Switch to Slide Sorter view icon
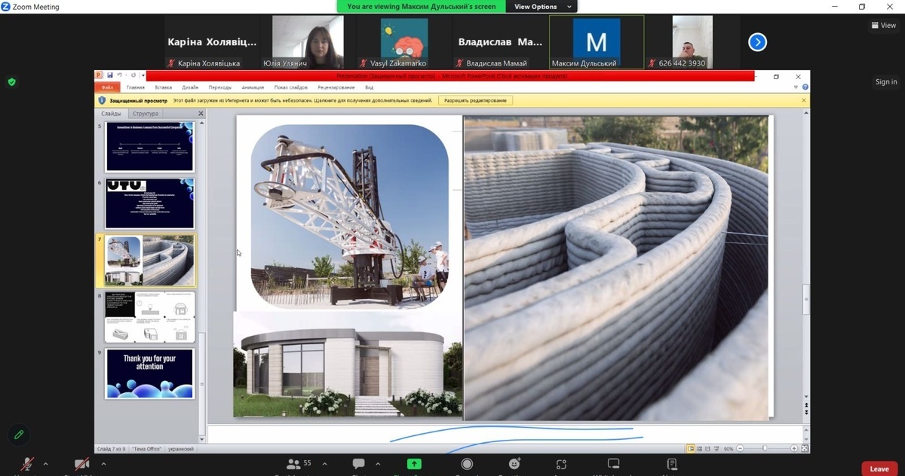The image size is (905, 476). click(699, 448)
